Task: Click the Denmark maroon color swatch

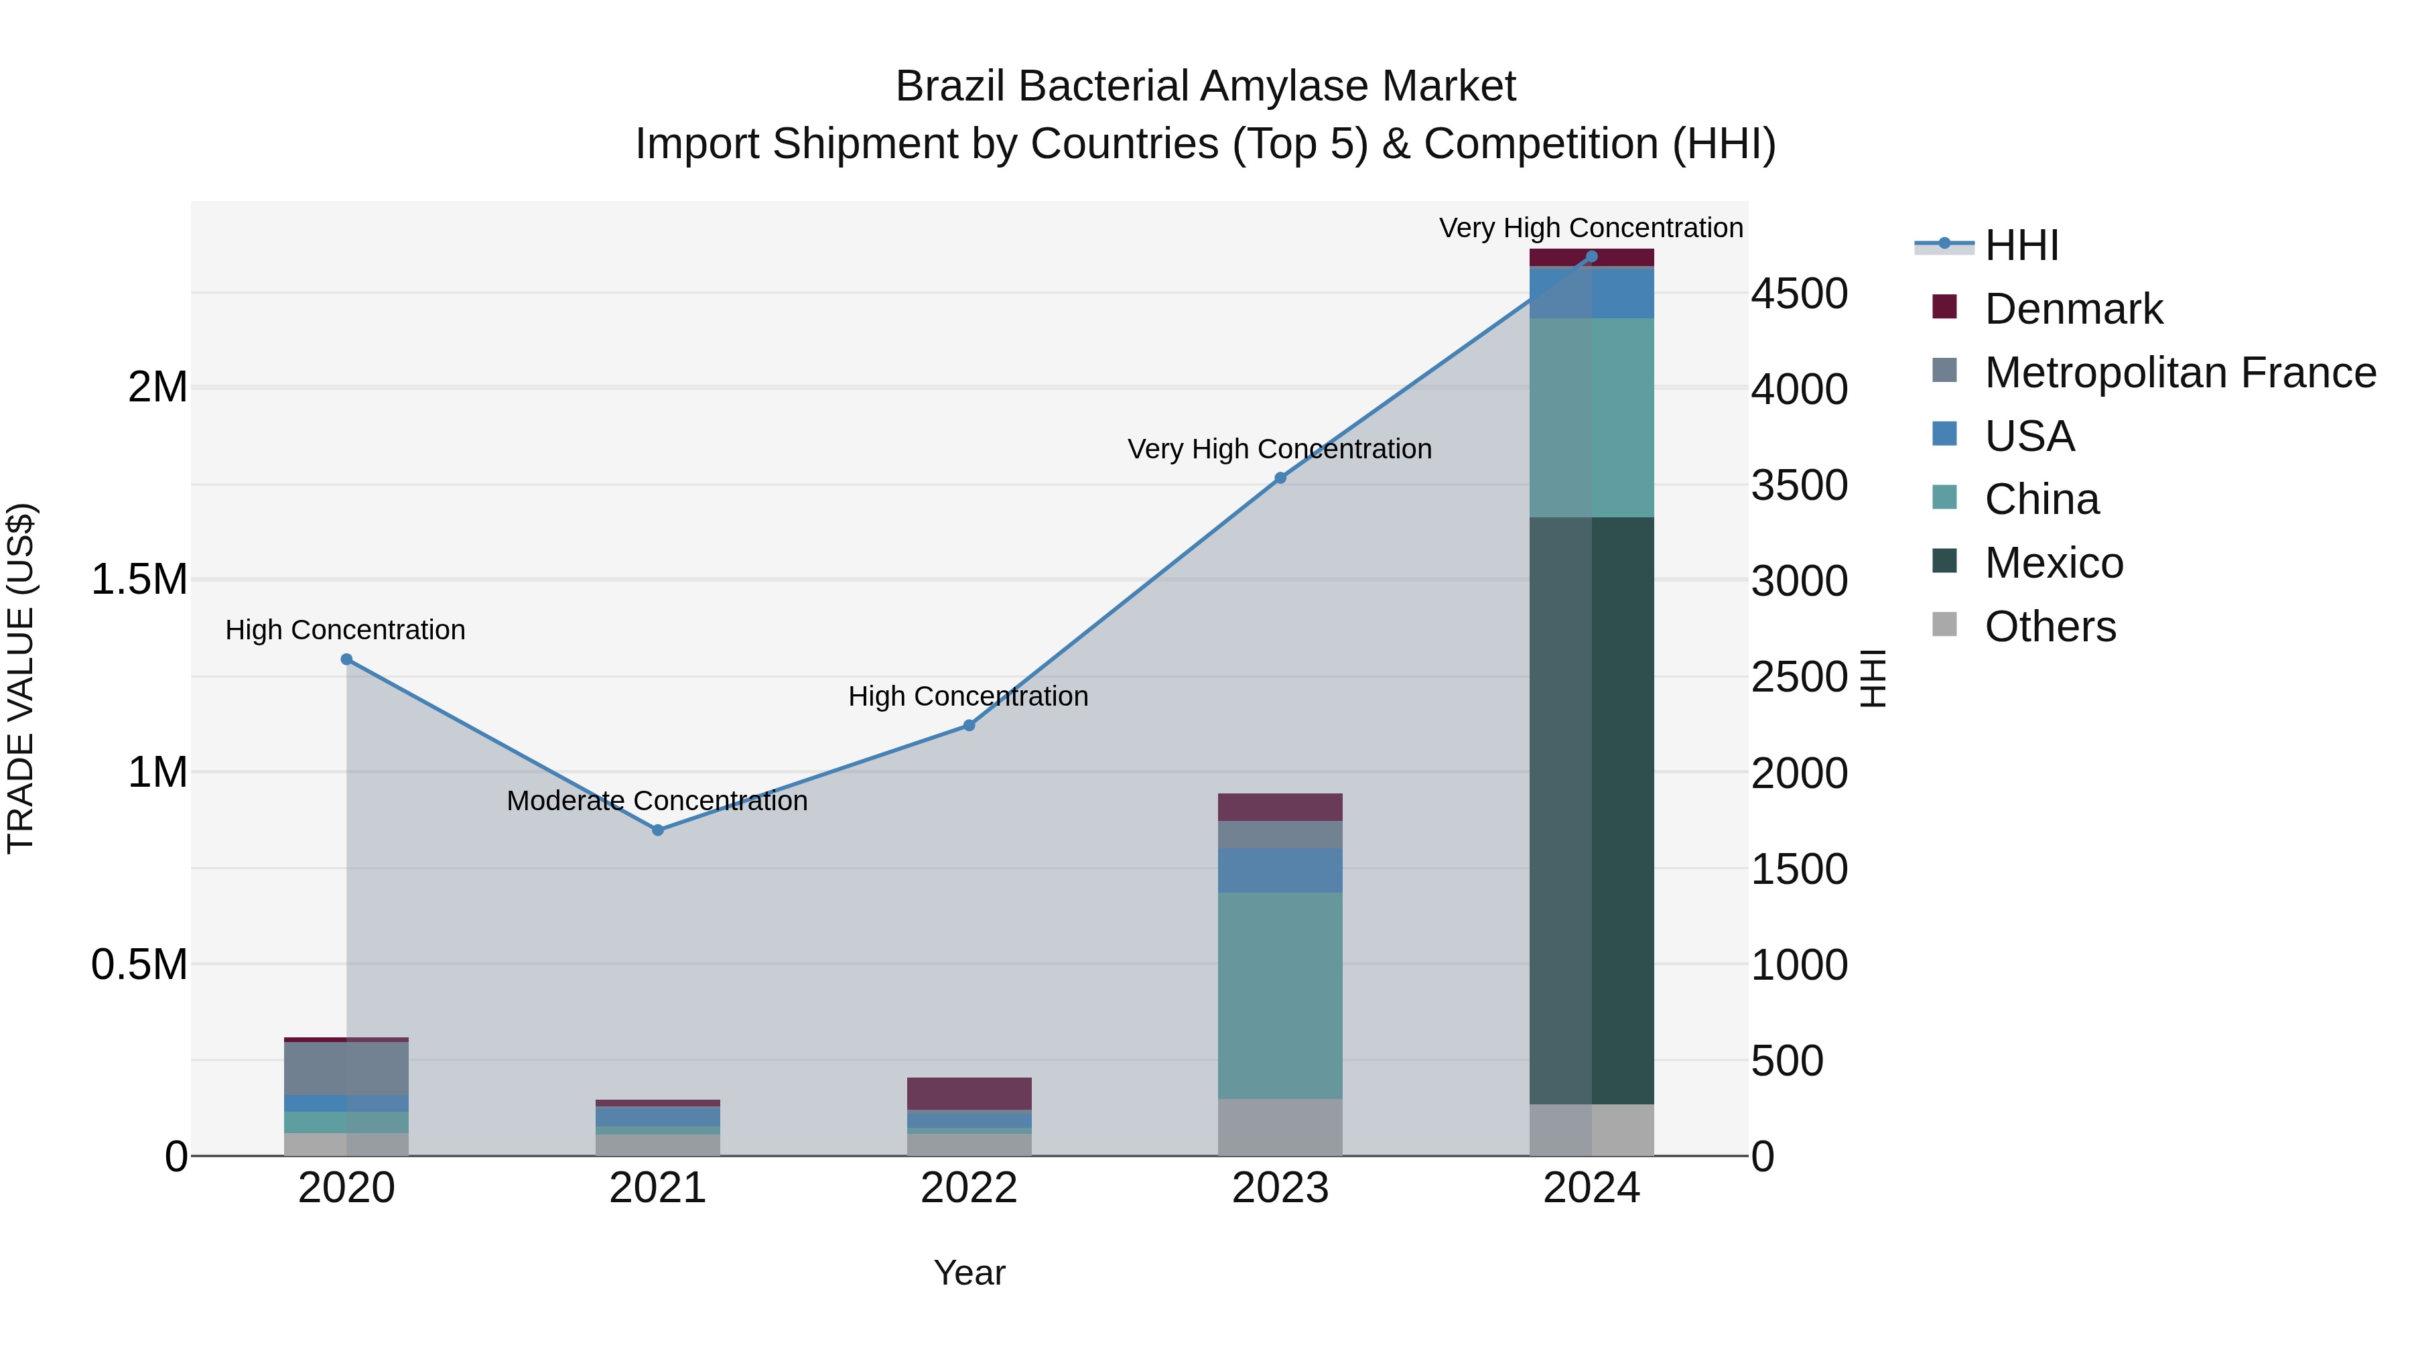Action: (x=1945, y=306)
